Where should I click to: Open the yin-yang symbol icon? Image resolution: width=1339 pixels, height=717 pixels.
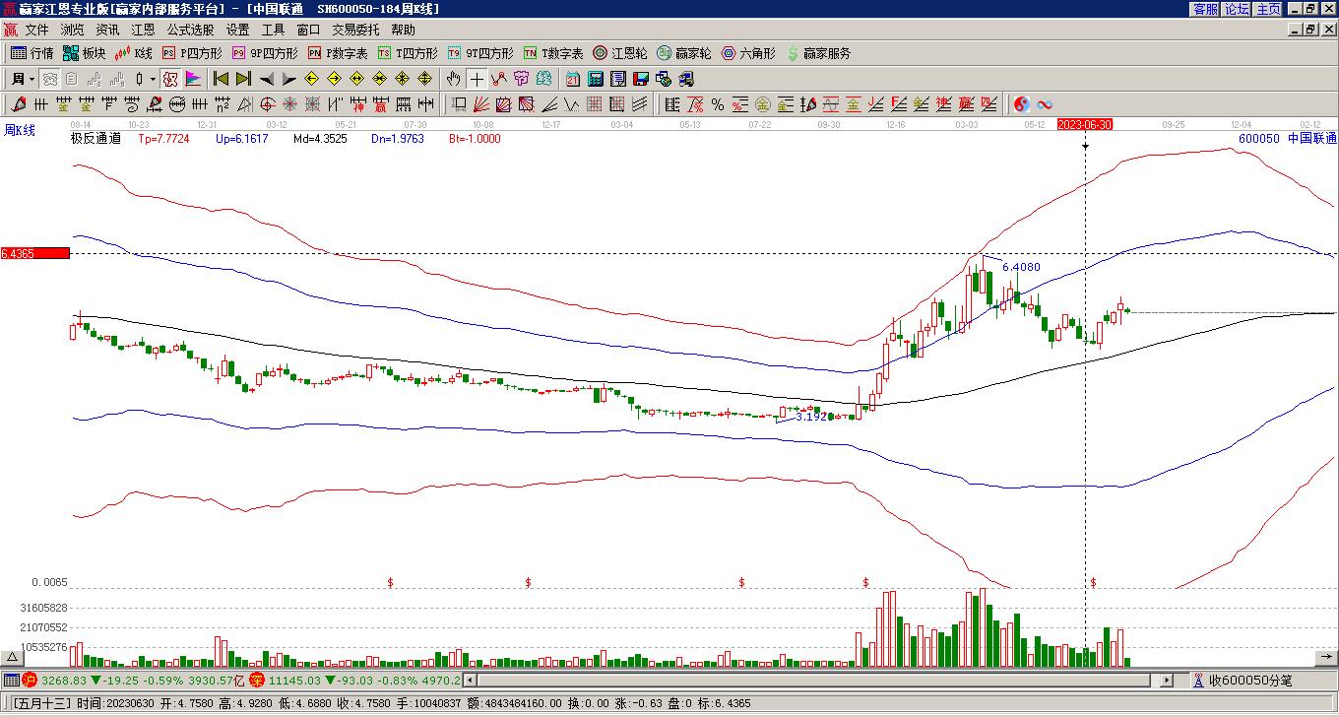[x=1022, y=104]
